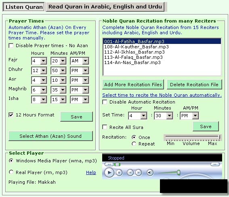The height and width of the screenshot is (197, 229).
Task: Open Fajr AM/PM dropdown
Action: [x=86, y=61]
